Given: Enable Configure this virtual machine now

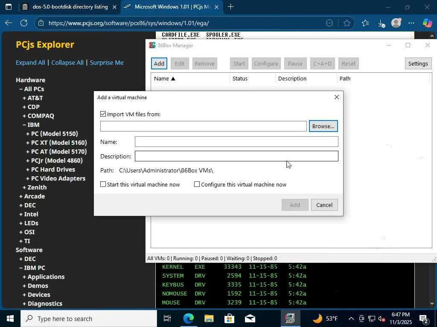Looking at the screenshot, I should click(x=197, y=184).
